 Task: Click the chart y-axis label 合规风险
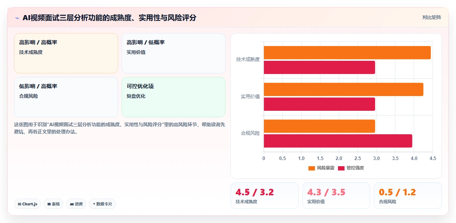tap(250, 133)
